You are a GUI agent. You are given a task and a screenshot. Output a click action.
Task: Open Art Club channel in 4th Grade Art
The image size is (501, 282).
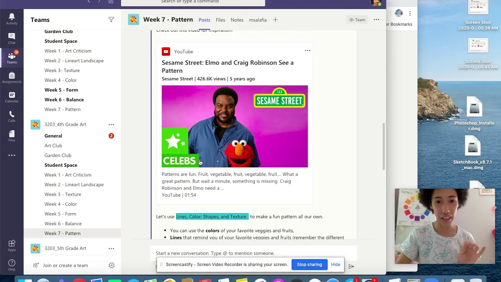point(53,146)
